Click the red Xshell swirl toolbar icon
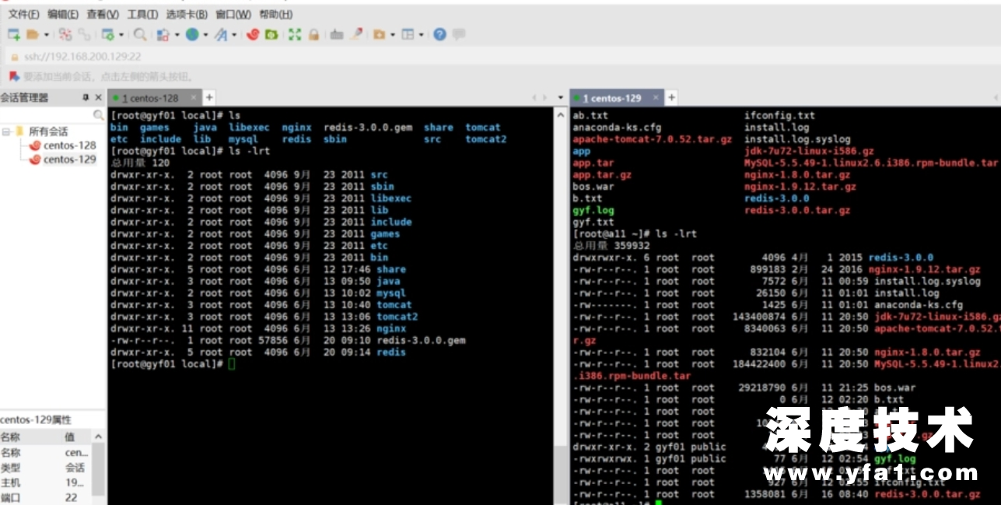Screen dimensions: 1001x505 tap(252, 34)
